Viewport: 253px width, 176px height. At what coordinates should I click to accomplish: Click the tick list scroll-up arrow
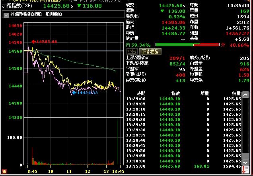pyautogui.click(x=245, y=95)
